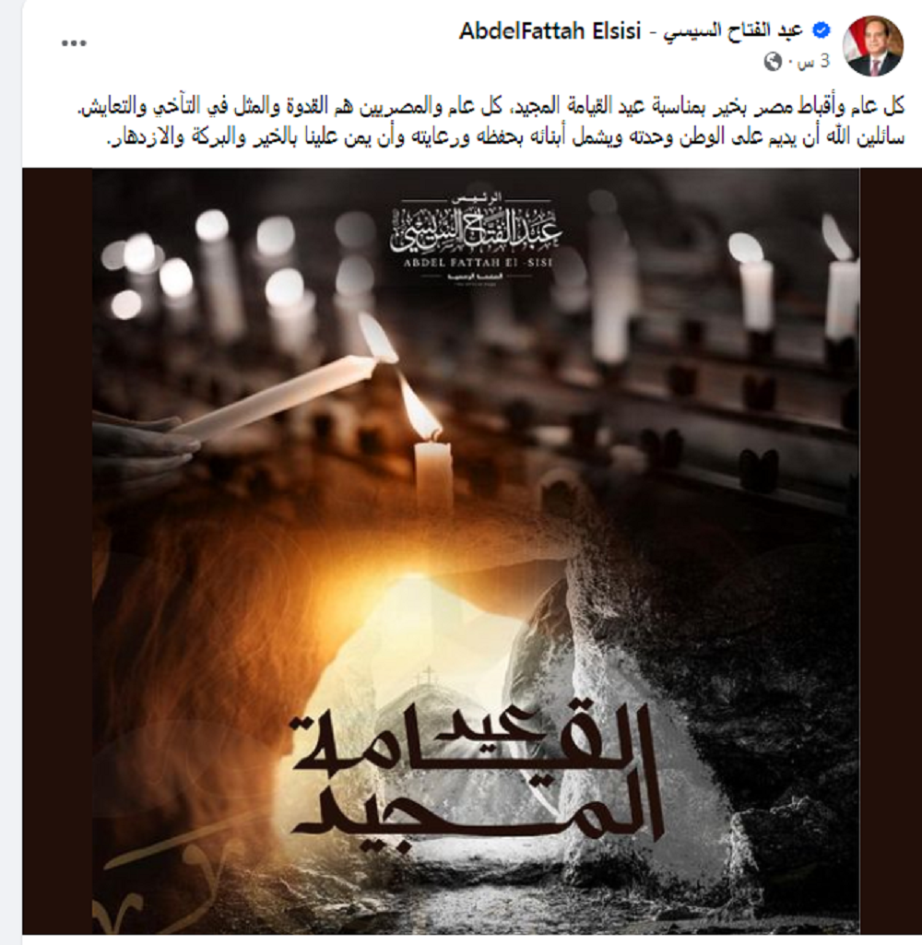Viewport: 922px width, 945px height.
Task: Click the blue verified badge icon
Action: tap(821, 30)
